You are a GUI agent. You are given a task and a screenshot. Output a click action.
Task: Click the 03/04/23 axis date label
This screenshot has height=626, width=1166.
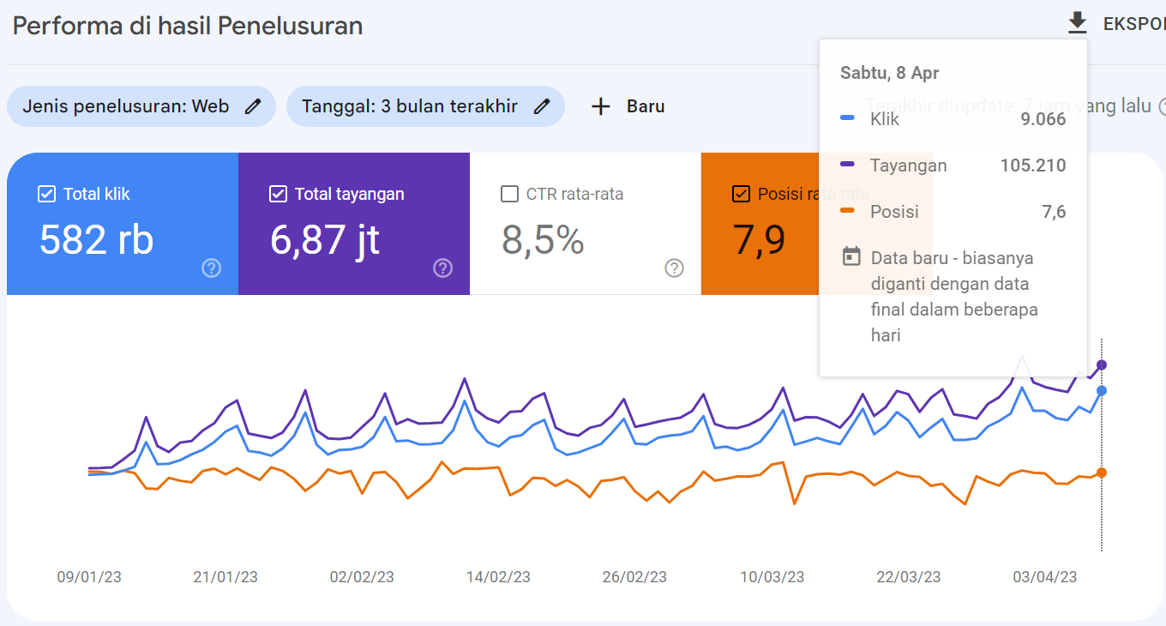pos(1045,577)
